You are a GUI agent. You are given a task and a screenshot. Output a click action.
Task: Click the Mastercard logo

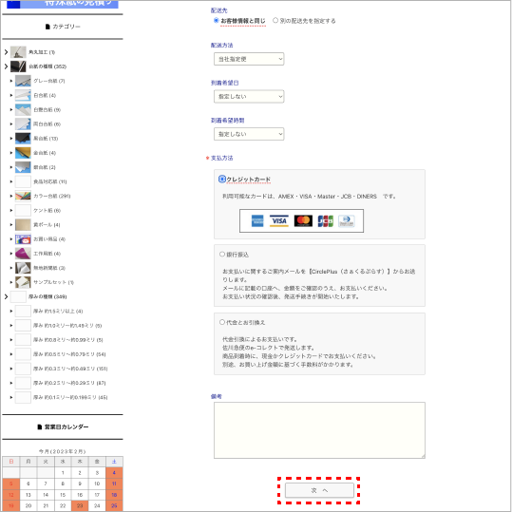pos(303,221)
